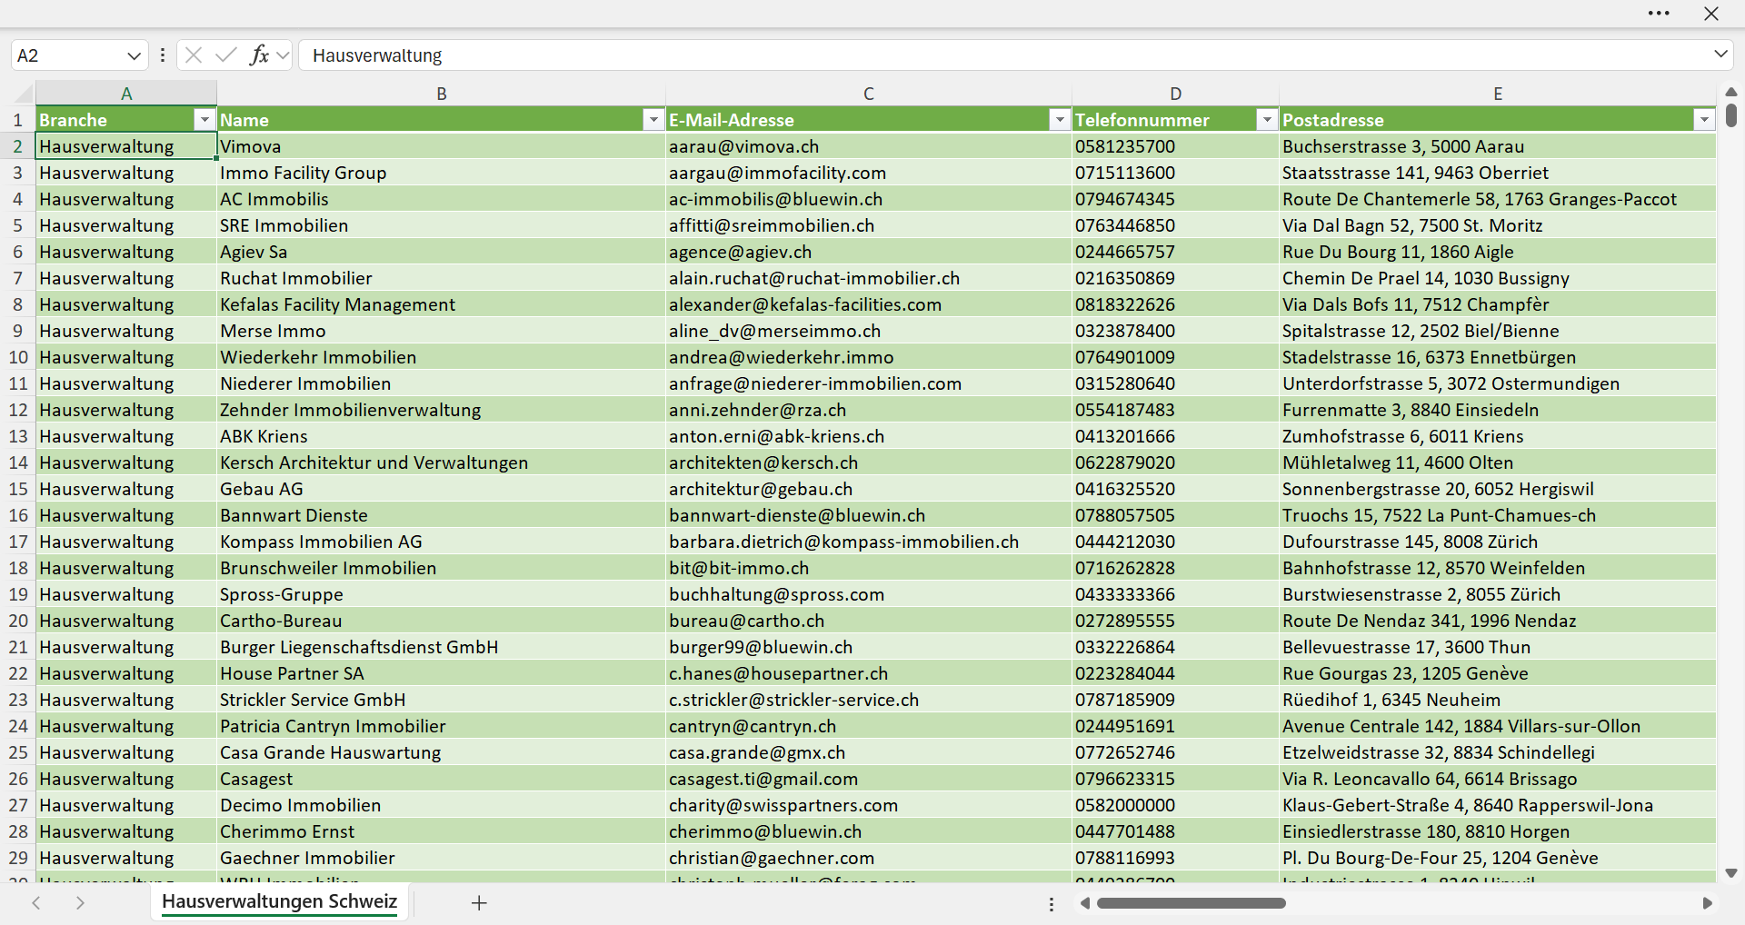Select cell Spross-Gruppe
The height and width of the screenshot is (925, 1745).
click(442, 594)
